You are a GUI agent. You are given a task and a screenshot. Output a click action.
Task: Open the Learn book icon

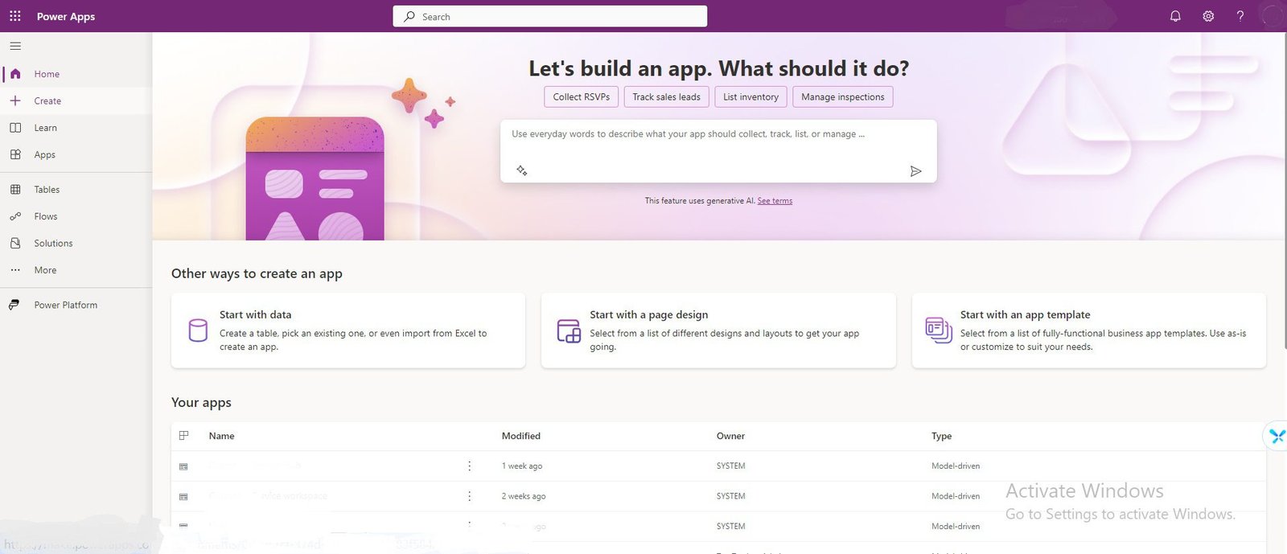(x=15, y=128)
